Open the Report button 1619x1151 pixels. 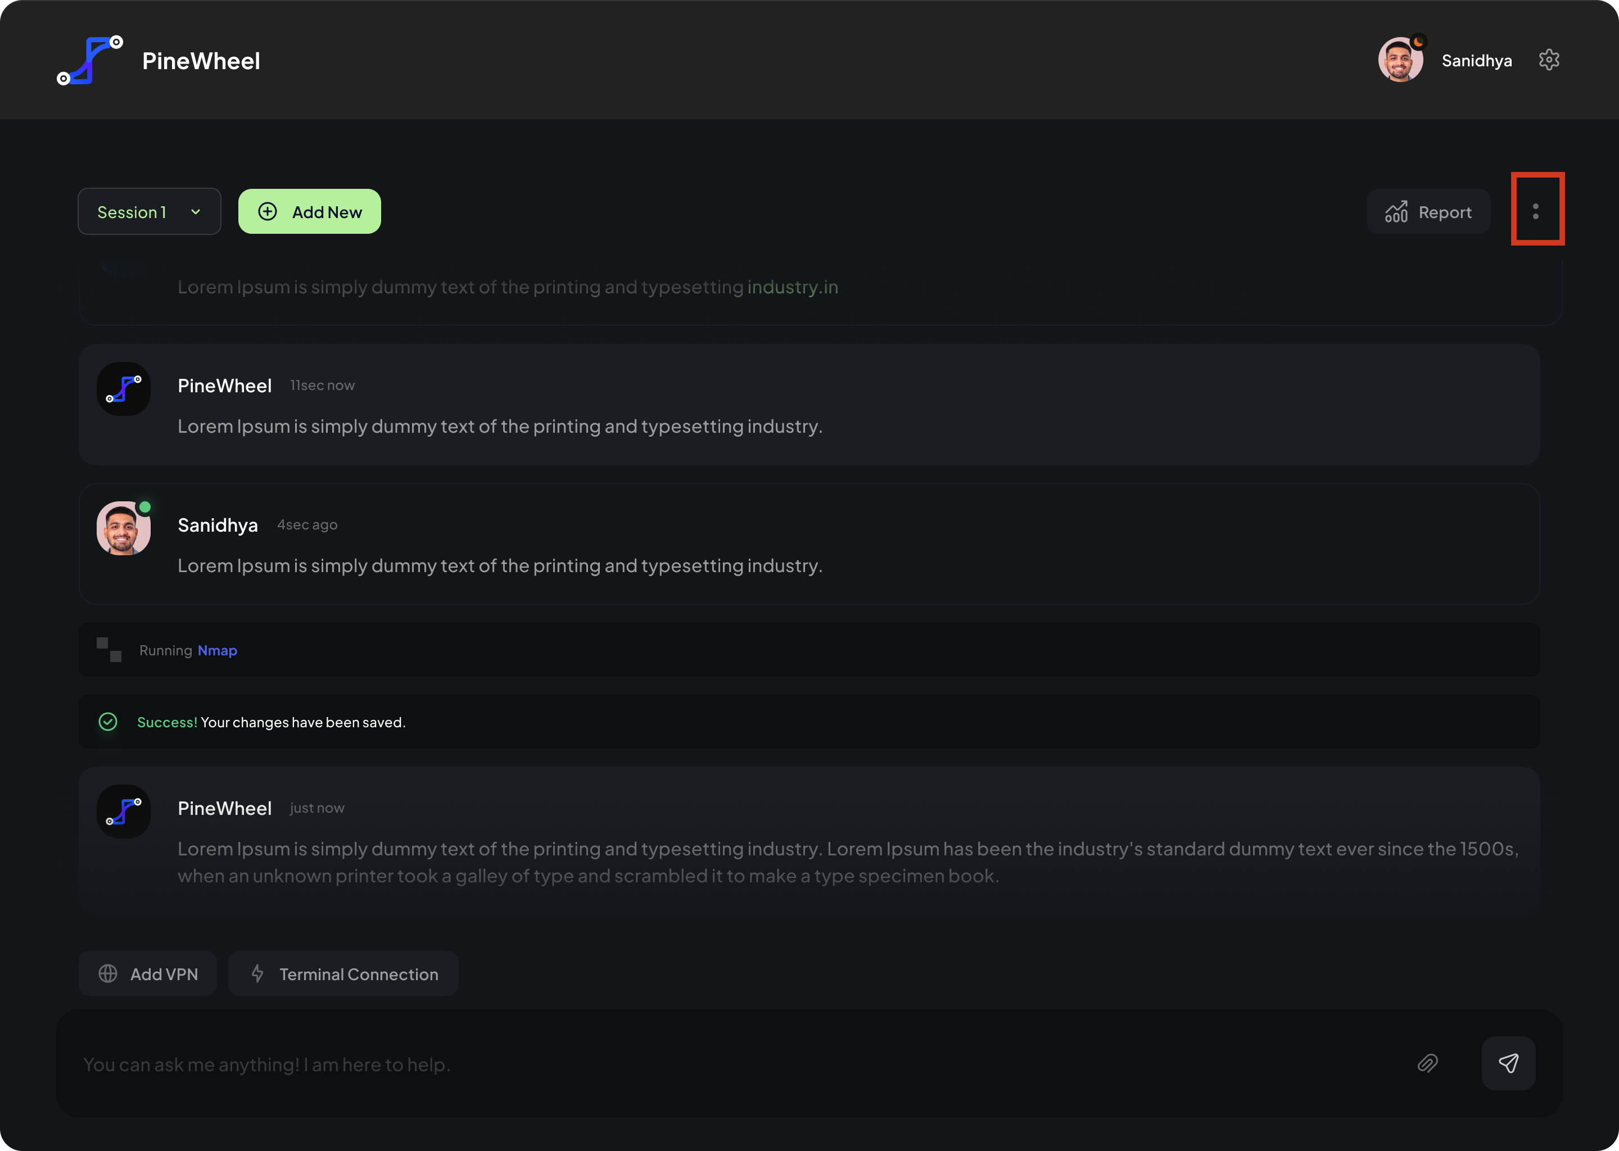(1428, 211)
